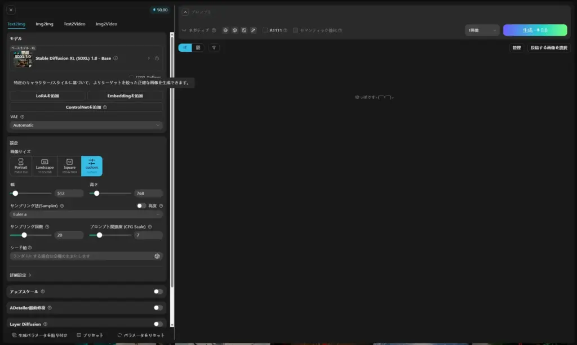
Task: Select the Landscape image size preset
Action: [x=45, y=165]
